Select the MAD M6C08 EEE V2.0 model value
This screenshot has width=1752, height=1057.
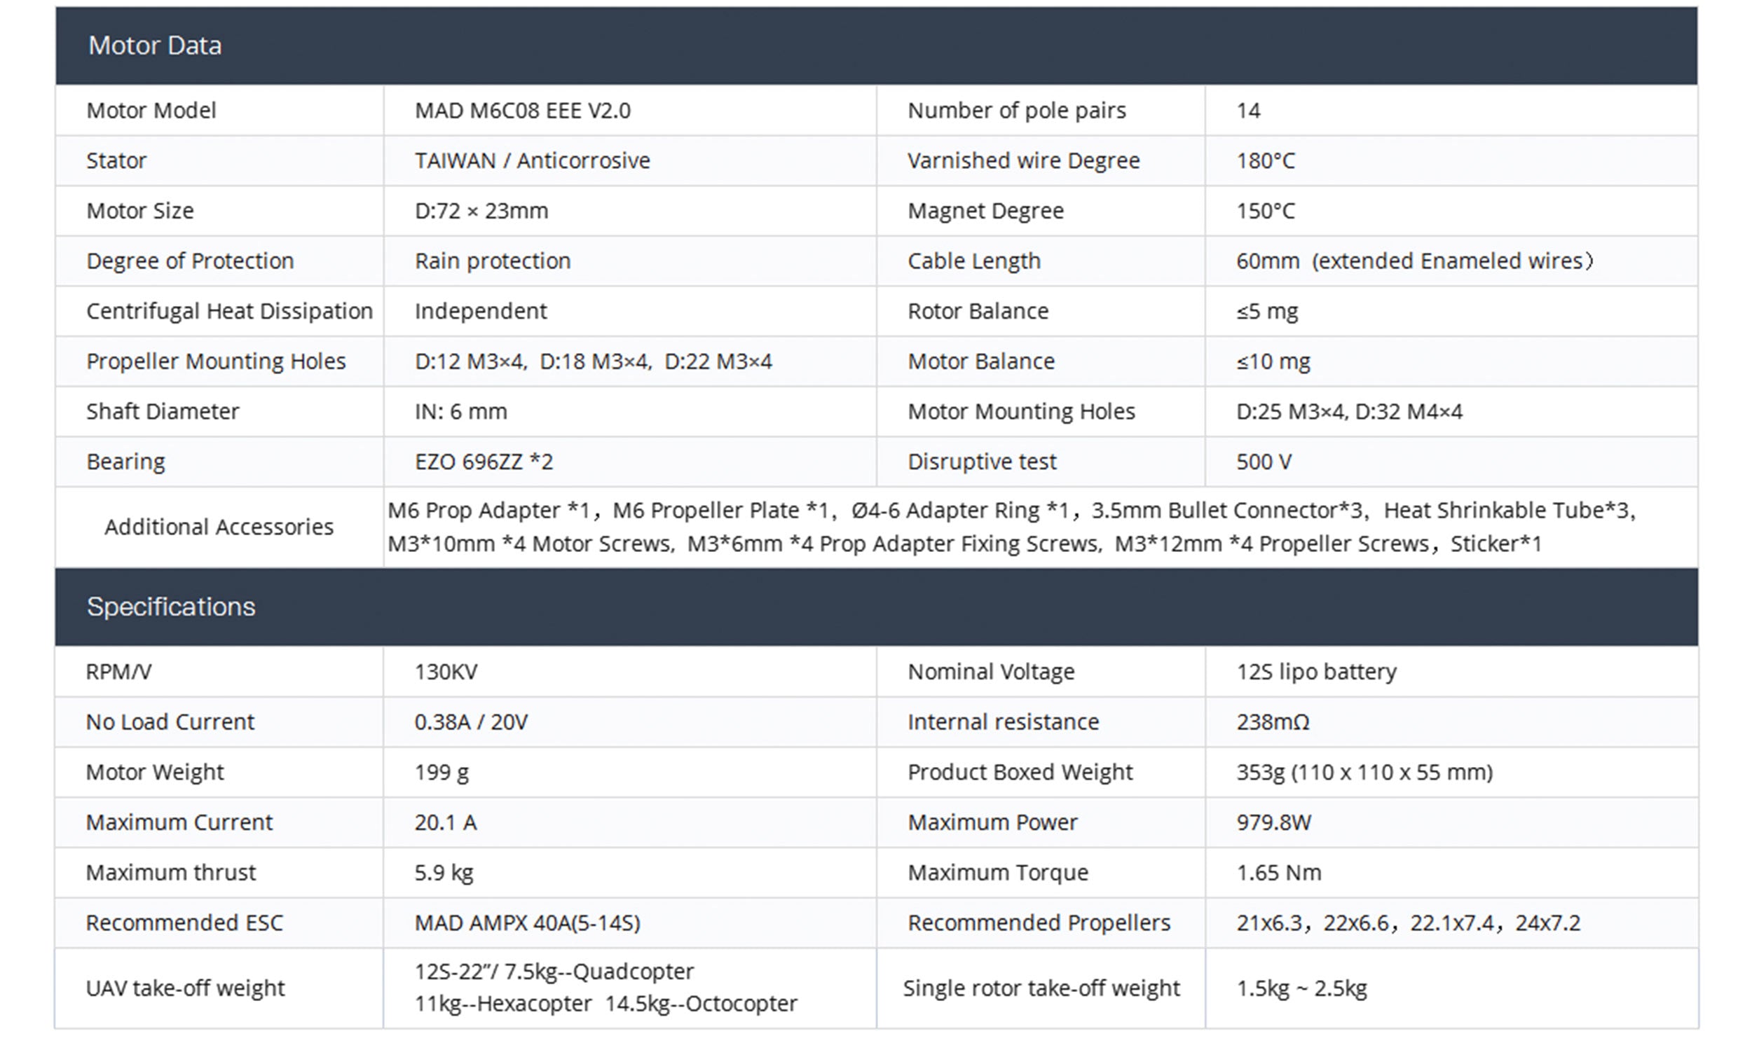coord(523,111)
